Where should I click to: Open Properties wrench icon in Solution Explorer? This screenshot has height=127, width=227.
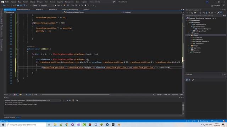tap(218, 13)
